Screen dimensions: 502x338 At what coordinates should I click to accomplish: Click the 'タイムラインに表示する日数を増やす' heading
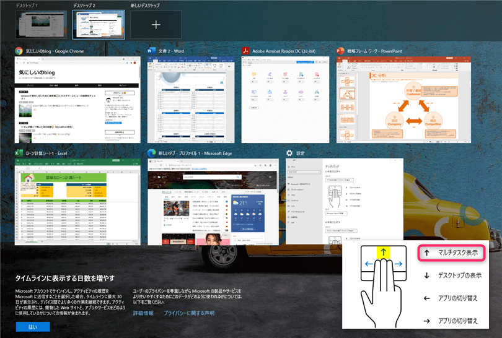click(65, 279)
